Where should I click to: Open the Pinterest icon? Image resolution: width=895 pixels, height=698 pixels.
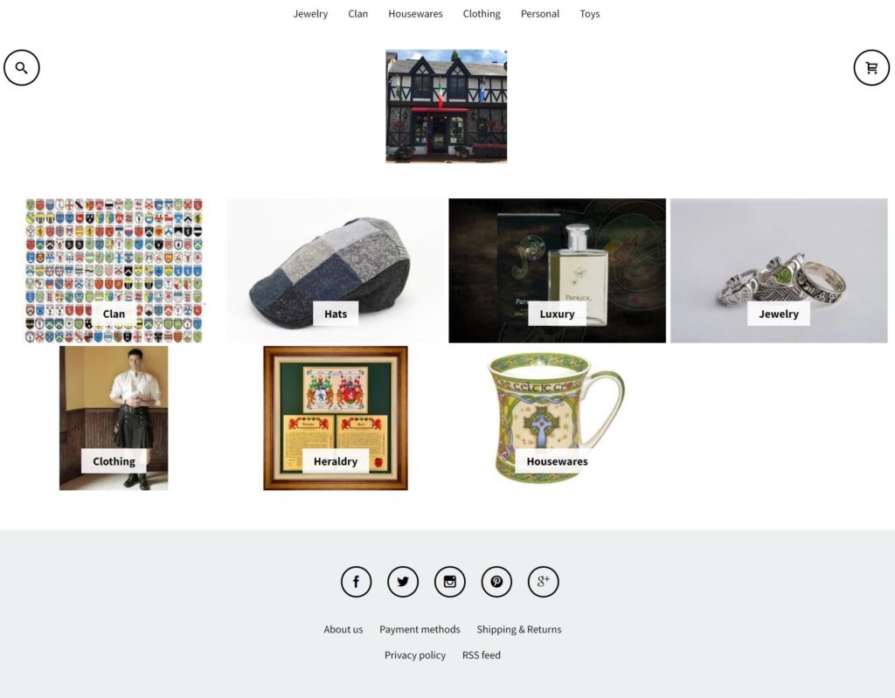tap(496, 582)
